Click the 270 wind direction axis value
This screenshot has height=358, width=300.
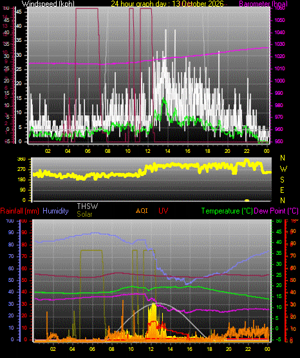[x=21, y=170]
